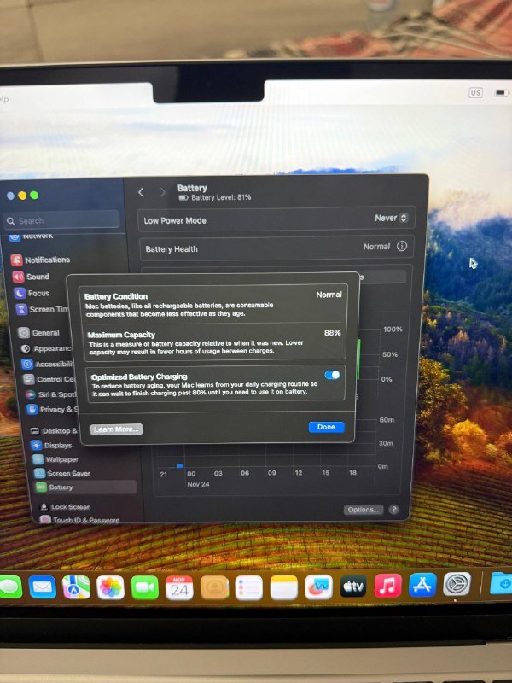Open Apple TV app in Dock
The height and width of the screenshot is (683, 512).
pyautogui.click(x=353, y=587)
